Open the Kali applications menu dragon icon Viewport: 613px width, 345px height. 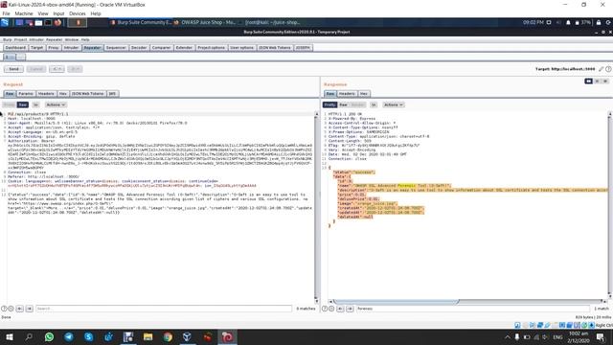(x=5, y=23)
